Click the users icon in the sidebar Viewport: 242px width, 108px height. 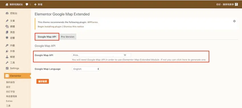pos(7,57)
